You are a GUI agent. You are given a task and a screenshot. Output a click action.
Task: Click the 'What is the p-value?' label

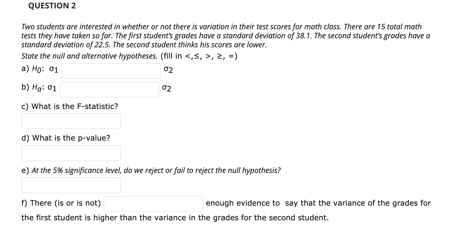[x=66, y=138]
